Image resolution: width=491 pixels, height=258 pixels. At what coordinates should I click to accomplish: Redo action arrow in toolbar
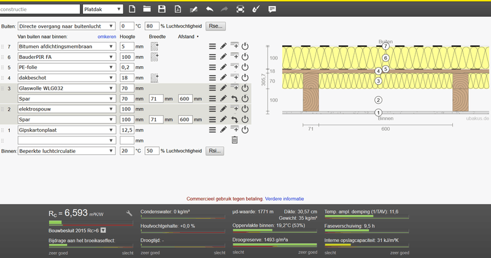[224, 9]
